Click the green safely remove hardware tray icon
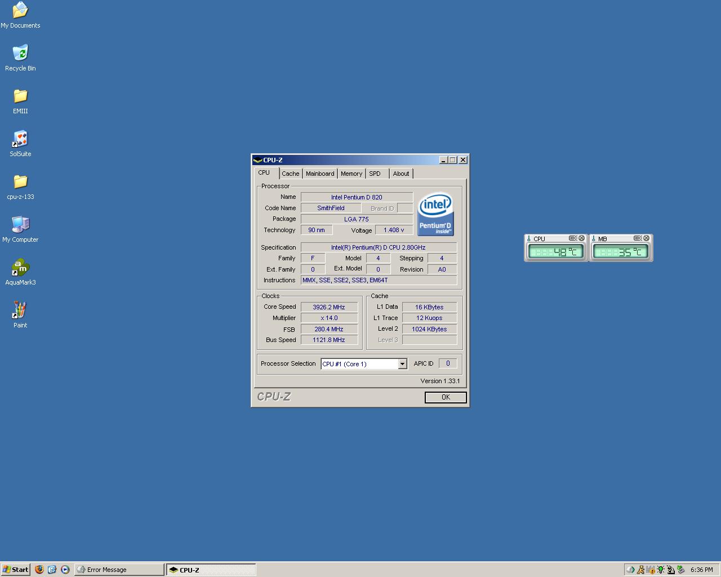The width and height of the screenshot is (721, 577). 681,570
